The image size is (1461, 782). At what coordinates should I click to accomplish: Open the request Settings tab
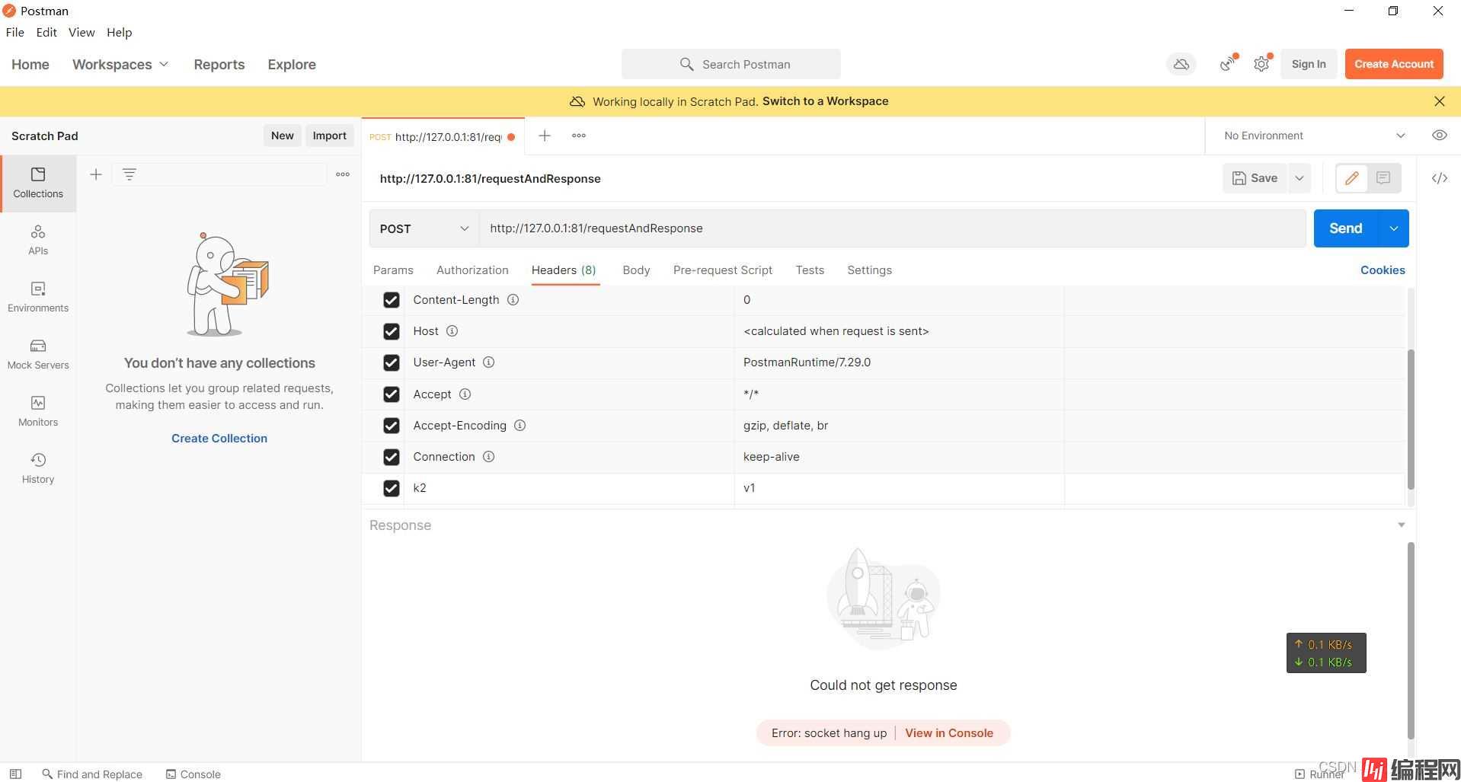coord(869,270)
